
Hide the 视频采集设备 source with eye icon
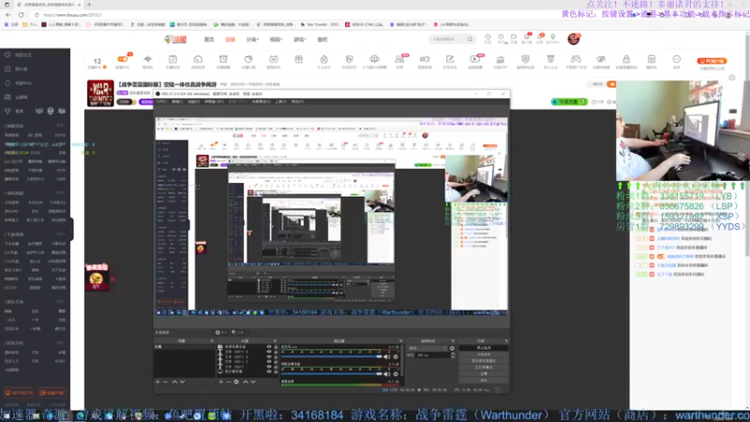pos(269,347)
